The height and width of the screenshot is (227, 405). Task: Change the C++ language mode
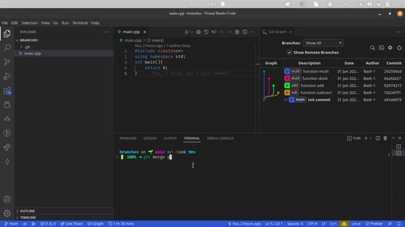[333, 224]
